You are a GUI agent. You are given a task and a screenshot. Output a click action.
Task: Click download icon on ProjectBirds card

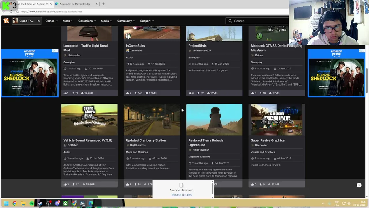point(198,93)
